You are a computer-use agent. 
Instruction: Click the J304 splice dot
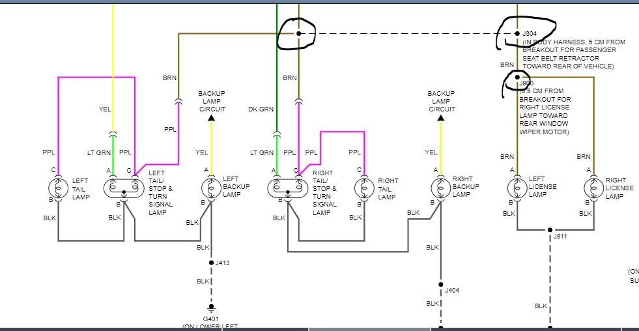pos(517,33)
